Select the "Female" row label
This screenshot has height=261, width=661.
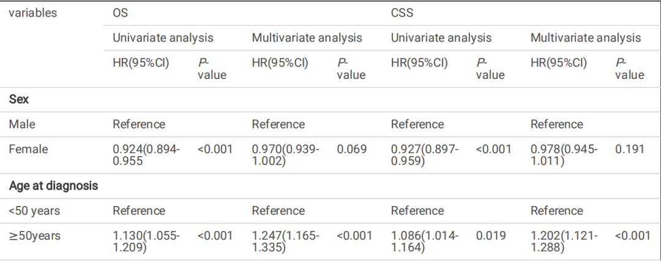pyautogui.click(x=28, y=149)
